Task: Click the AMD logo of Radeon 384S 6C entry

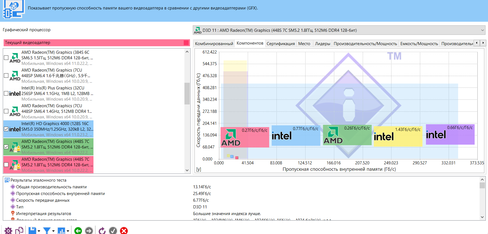Action: coord(15,58)
